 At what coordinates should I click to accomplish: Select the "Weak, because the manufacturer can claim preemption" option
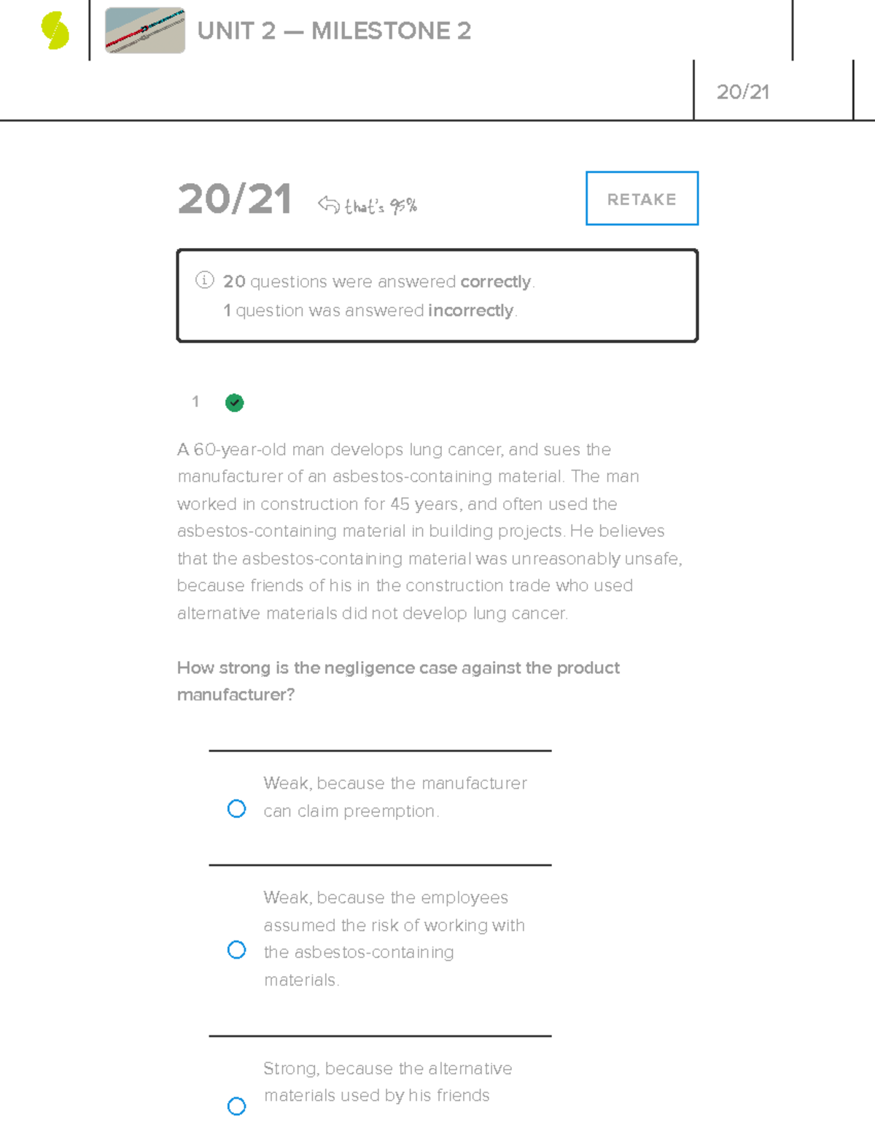click(236, 808)
